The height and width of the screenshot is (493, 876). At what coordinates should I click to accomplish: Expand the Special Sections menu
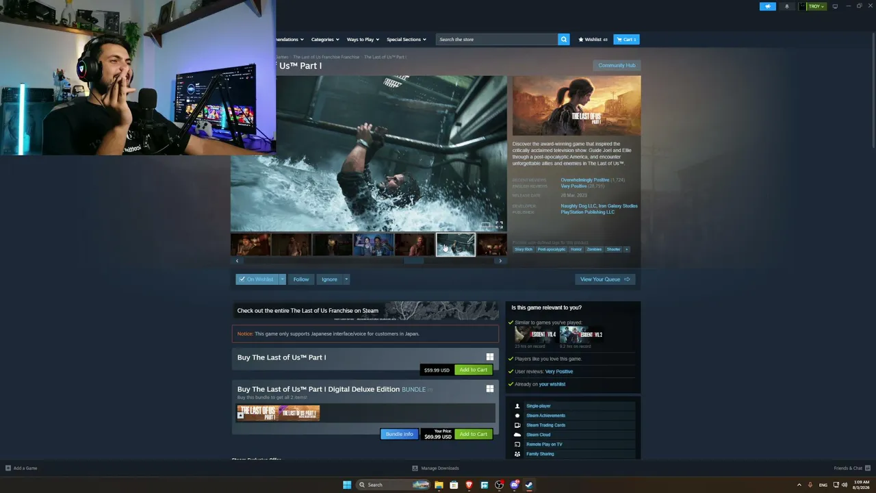[406, 39]
